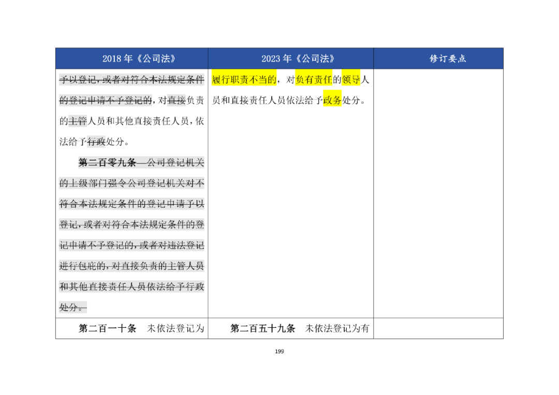Click the highlighted text 负有责任
559x395 pixels.
click(314, 80)
